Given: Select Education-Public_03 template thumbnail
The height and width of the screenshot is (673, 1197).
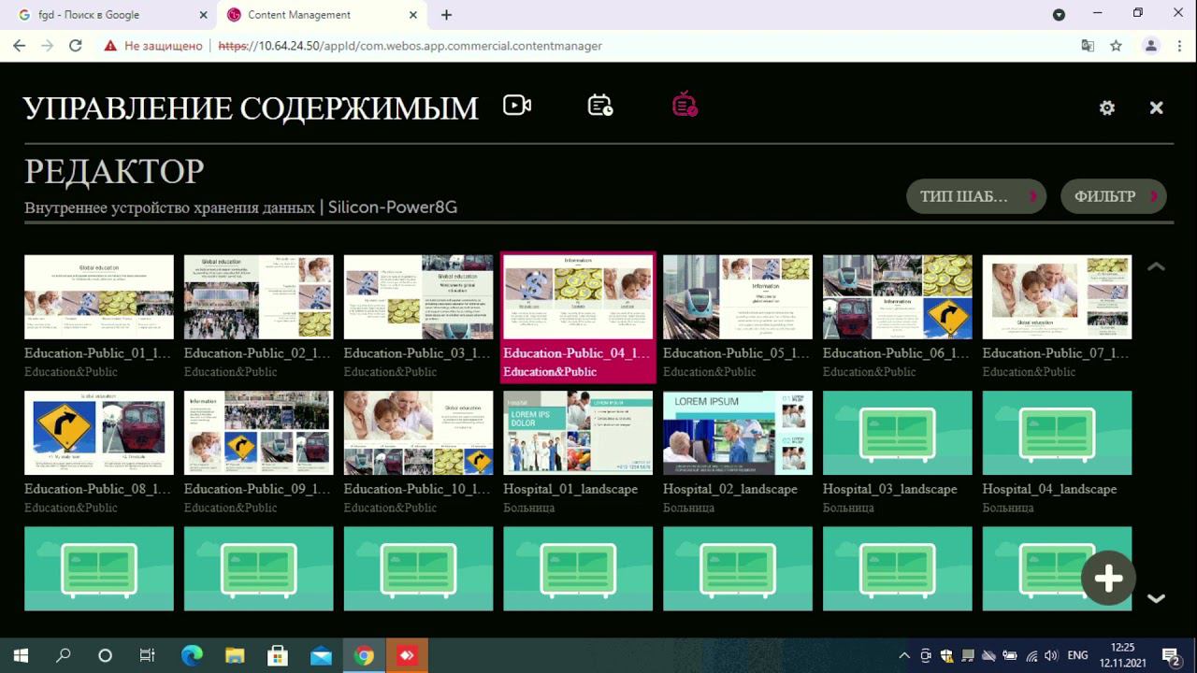Looking at the screenshot, I should [x=418, y=296].
